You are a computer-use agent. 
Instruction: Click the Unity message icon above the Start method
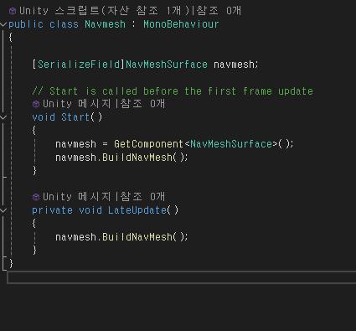tap(36, 104)
